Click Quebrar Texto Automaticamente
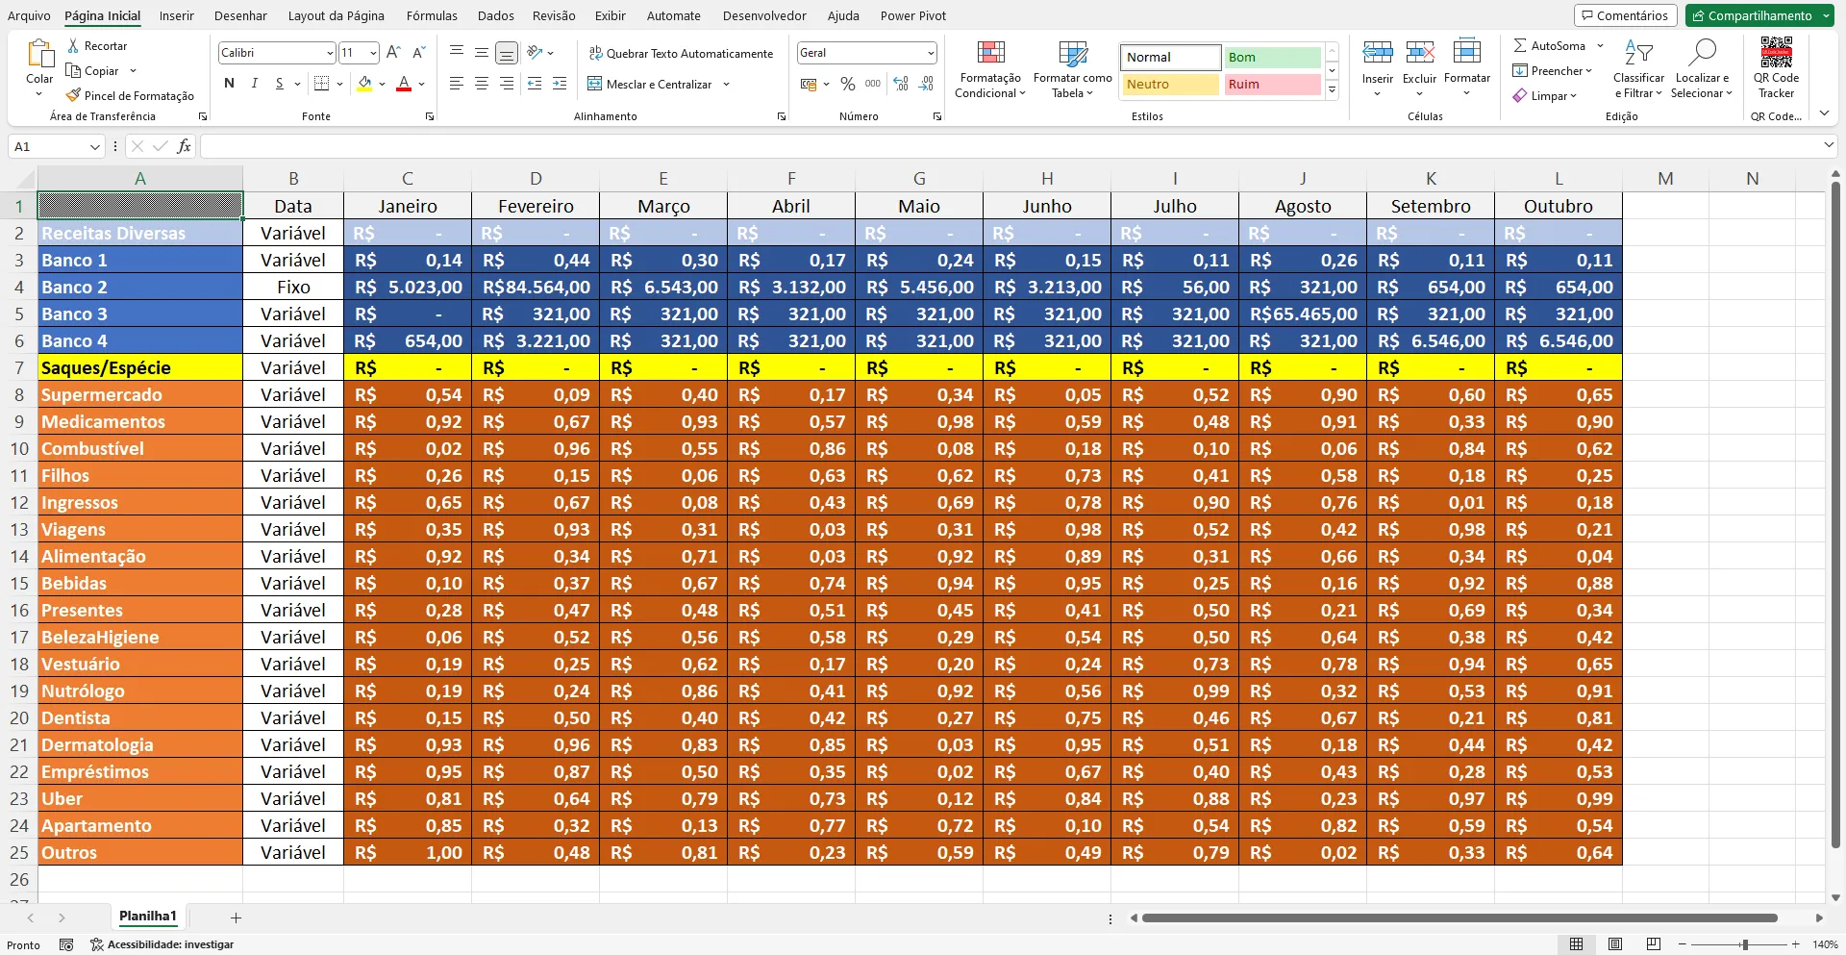Screen dimensions: 1846x955 [x=681, y=53]
